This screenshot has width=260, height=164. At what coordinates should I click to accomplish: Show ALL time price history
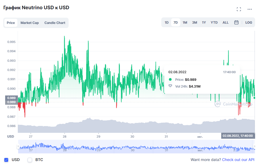tap(226, 23)
